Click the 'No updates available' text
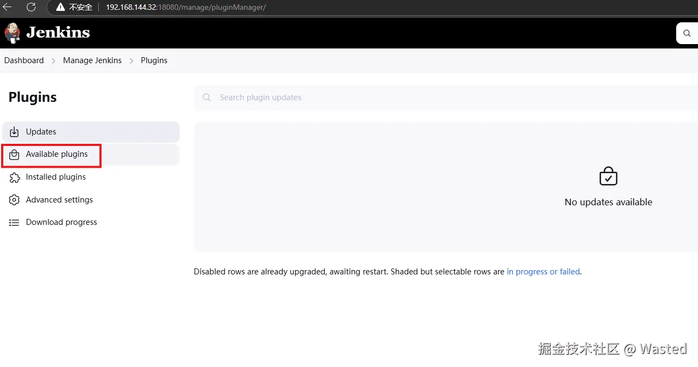This screenshot has width=698, height=367. click(x=608, y=202)
